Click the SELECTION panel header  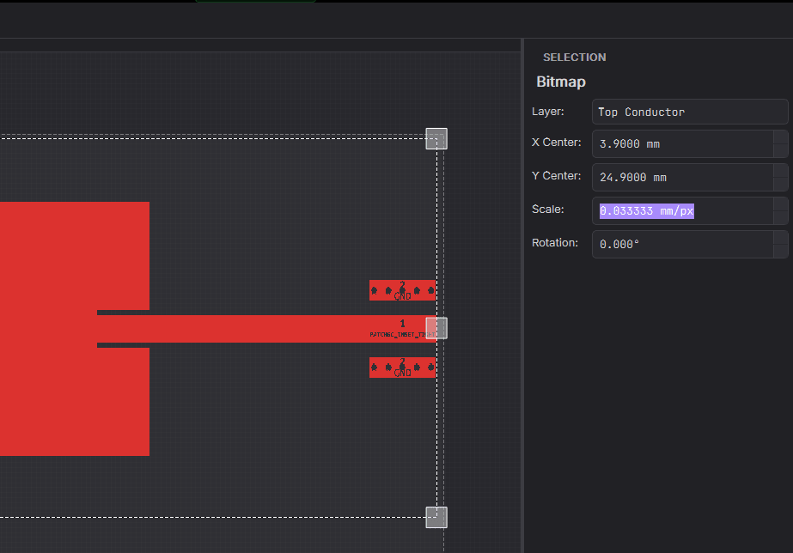click(x=575, y=58)
